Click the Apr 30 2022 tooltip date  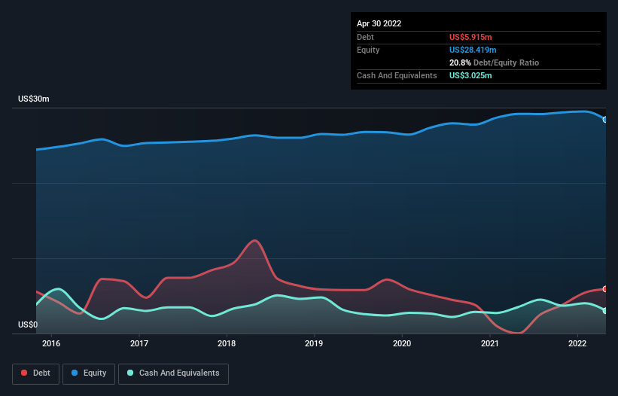point(379,23)
